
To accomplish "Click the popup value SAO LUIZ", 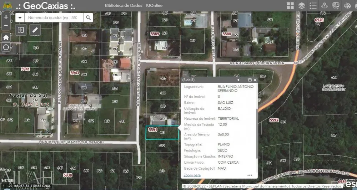I will 225,103.
